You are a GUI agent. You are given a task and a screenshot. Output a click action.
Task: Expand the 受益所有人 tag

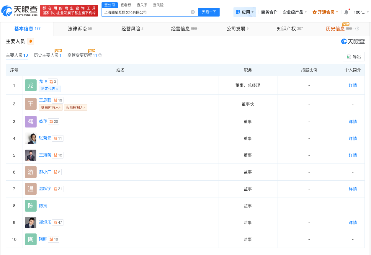pos(51,107)
